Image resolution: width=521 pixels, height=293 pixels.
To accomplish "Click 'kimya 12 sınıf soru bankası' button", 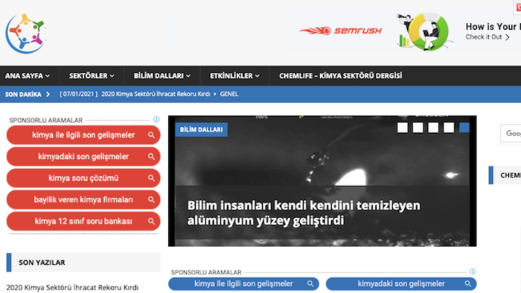I will [83, 222].
